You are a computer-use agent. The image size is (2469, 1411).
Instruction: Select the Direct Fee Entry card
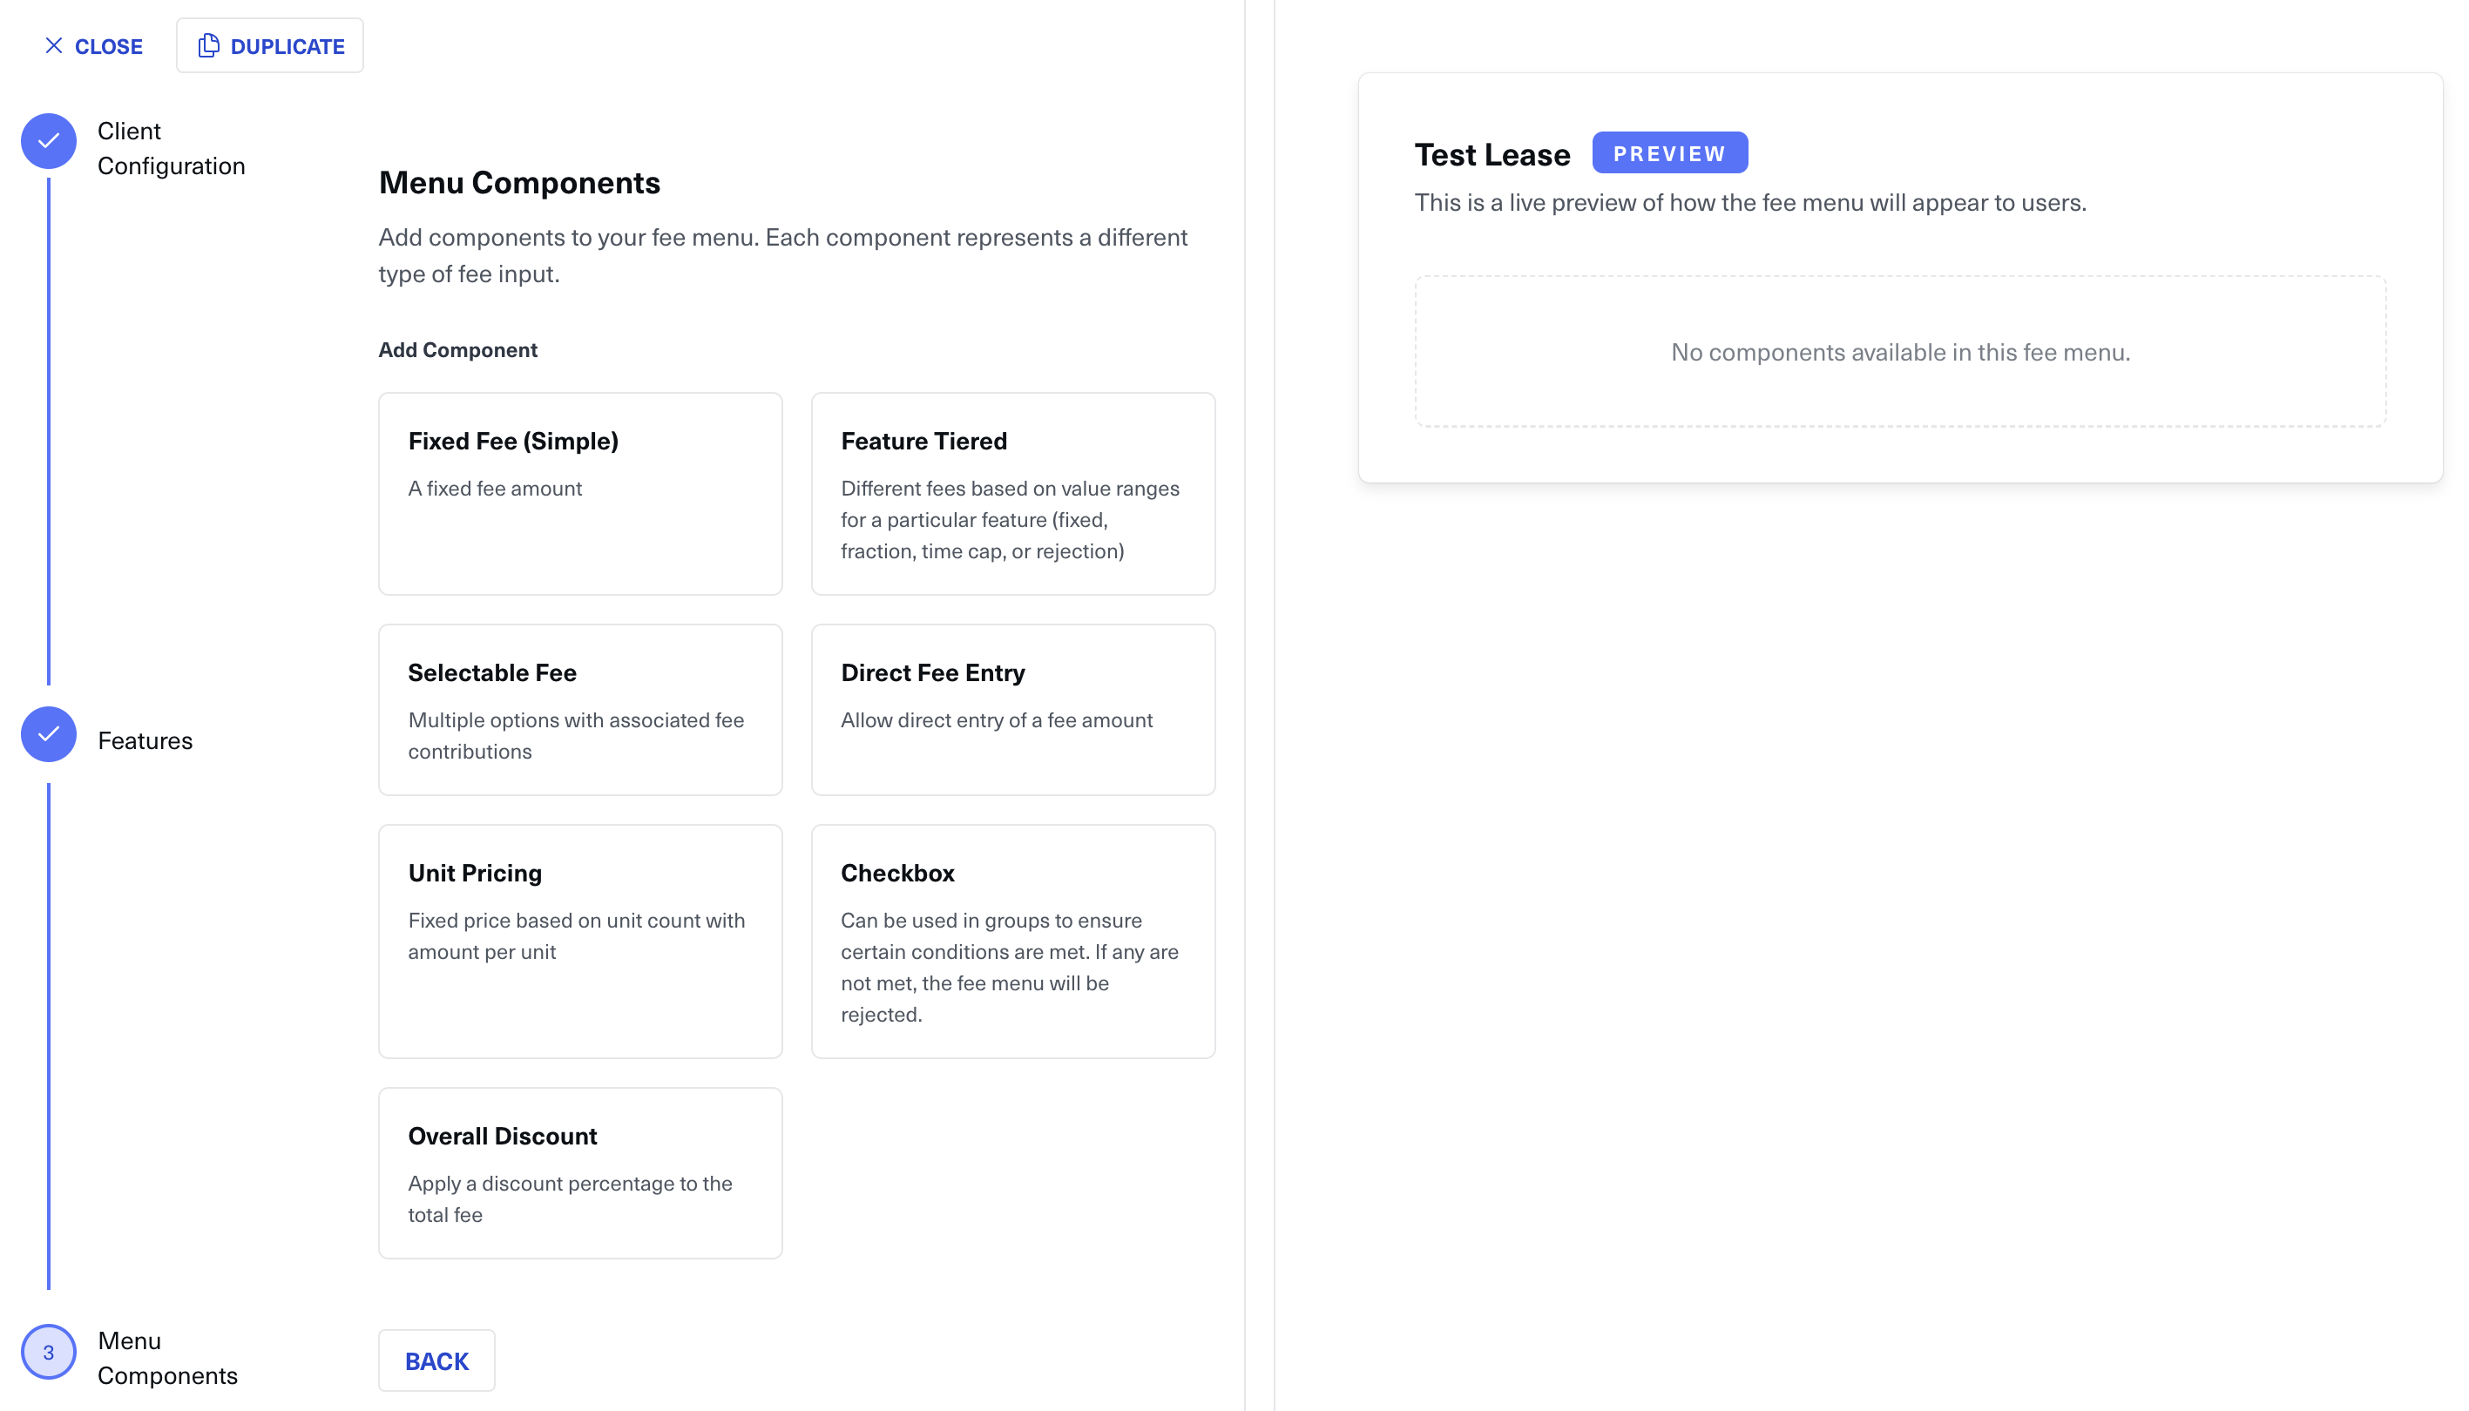pos(1012,709)
